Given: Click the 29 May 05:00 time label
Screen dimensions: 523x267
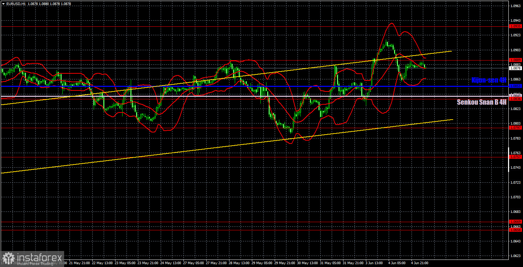Looking at the screenshot, I should tap(261, 263).
